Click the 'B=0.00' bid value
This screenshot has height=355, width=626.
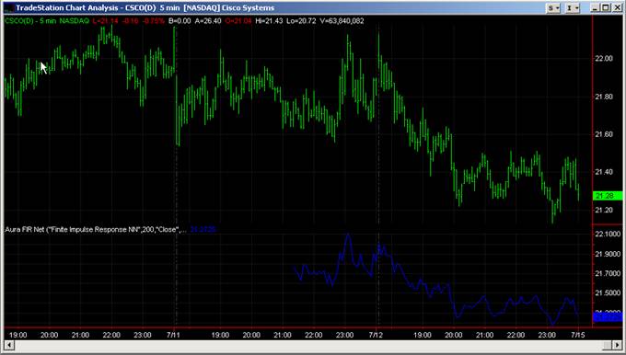tap(180, 21)
